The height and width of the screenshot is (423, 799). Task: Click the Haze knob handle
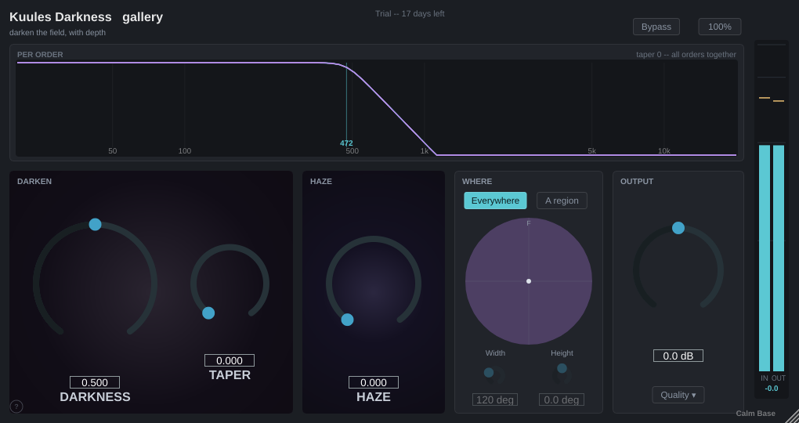(348, 320)
